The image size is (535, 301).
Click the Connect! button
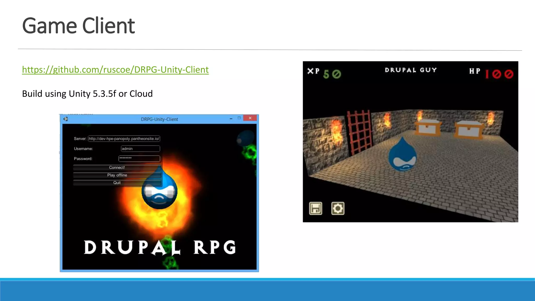[117, 167]
